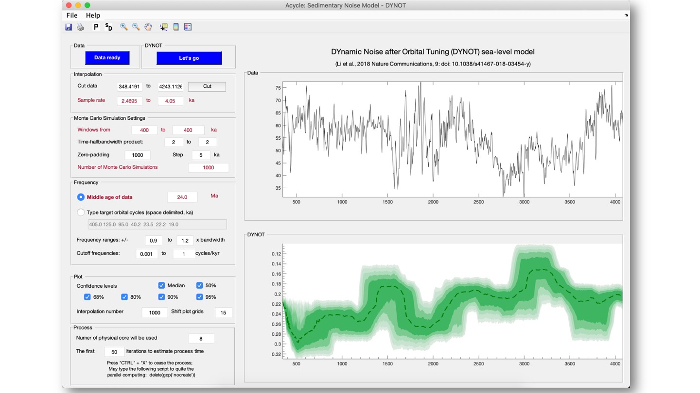
Task: Click the SD toolbar icon
Action: coord(108,27)
